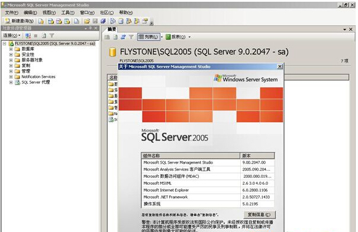Open the 视图(V) menu

click(49, 13)
